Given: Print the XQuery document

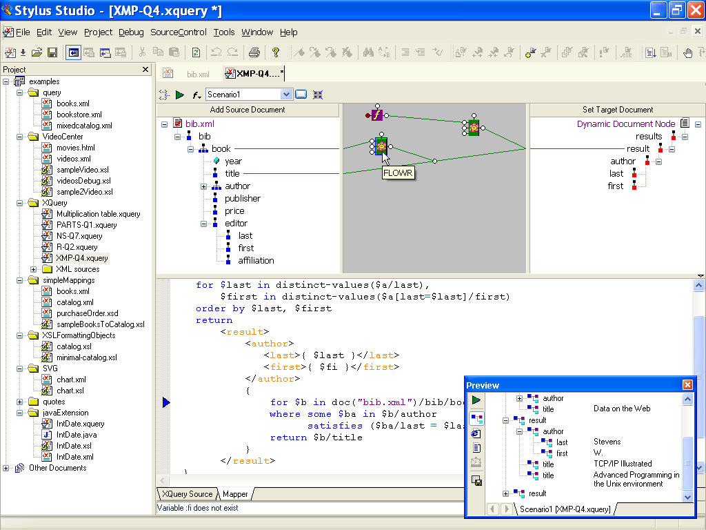Looking at the screenshot, I should coord(254,52).
